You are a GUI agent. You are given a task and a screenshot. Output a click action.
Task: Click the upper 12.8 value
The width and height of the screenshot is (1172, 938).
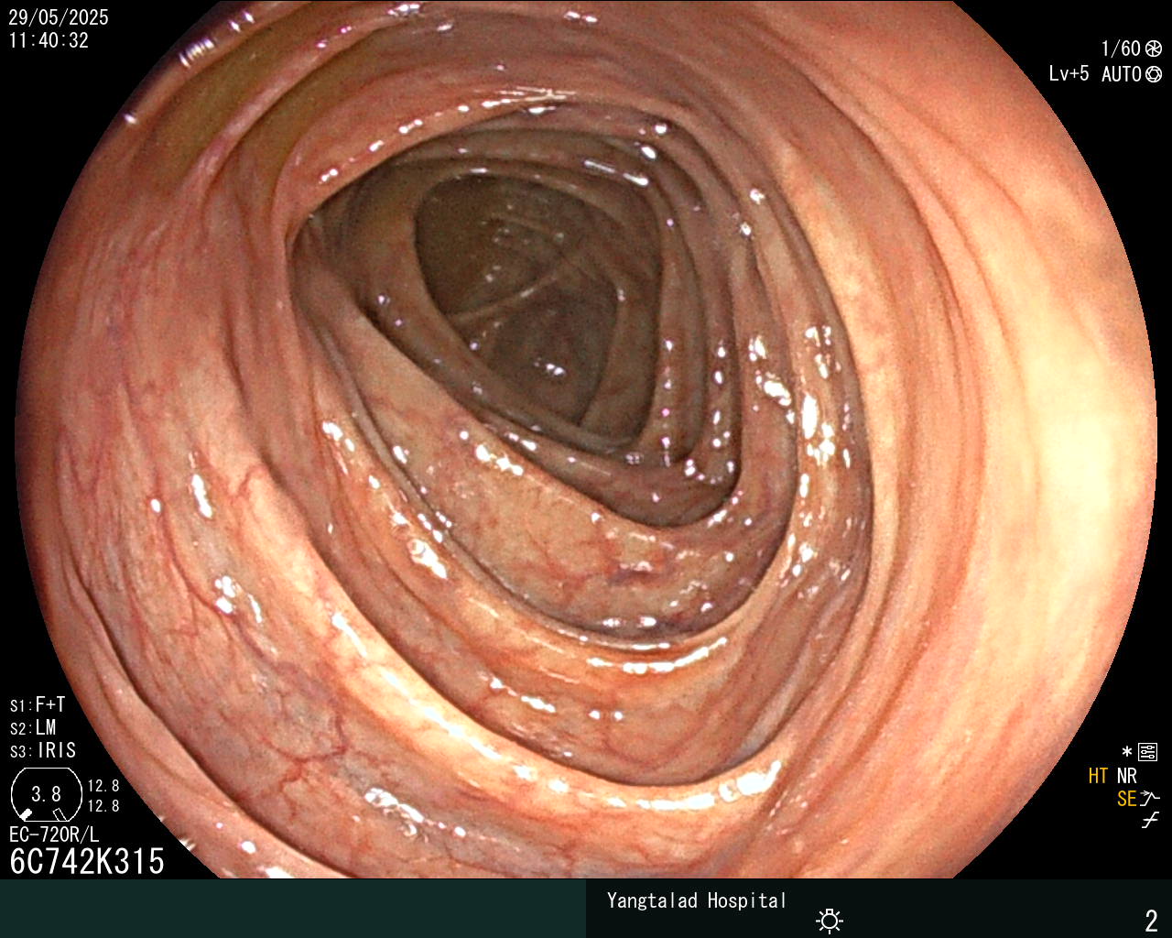tap(103, 786)
